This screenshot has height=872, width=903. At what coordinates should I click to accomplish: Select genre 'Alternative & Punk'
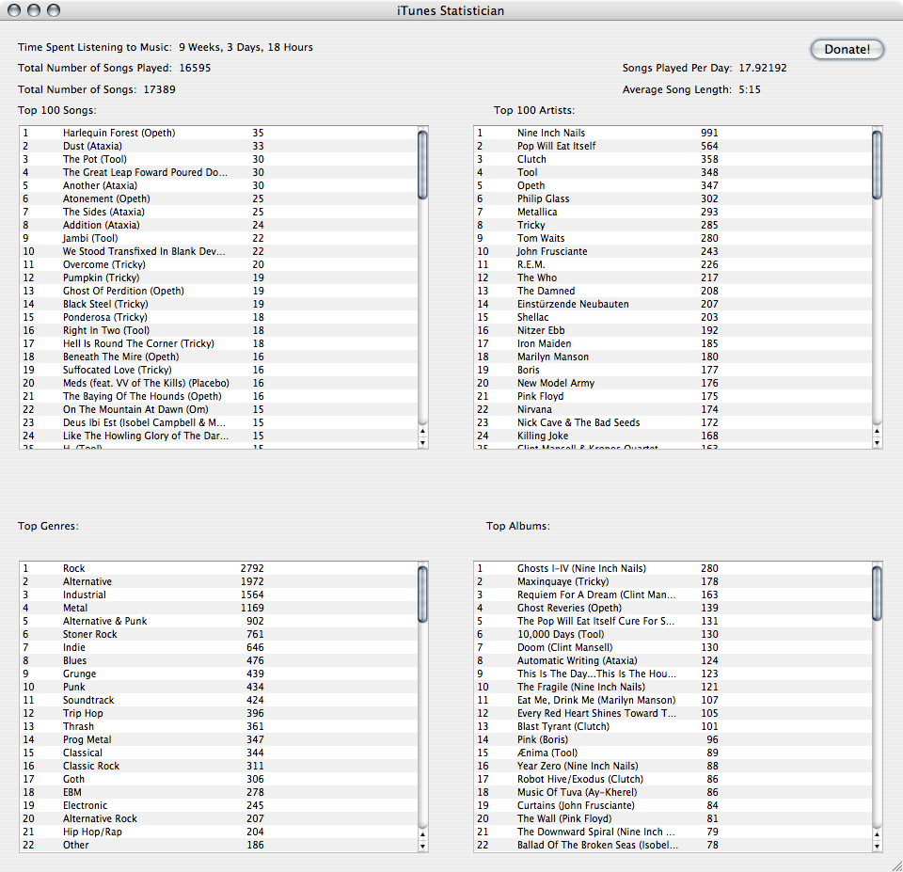[218, 621]
